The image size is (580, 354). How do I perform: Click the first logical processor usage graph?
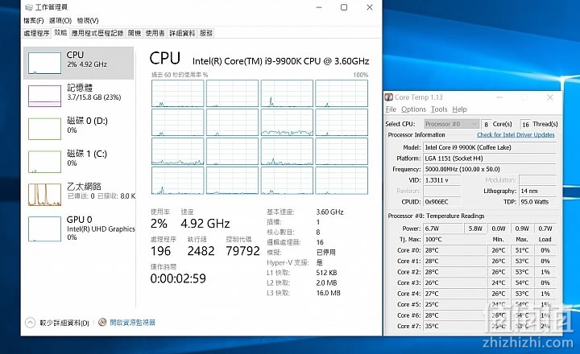(177, 93)
